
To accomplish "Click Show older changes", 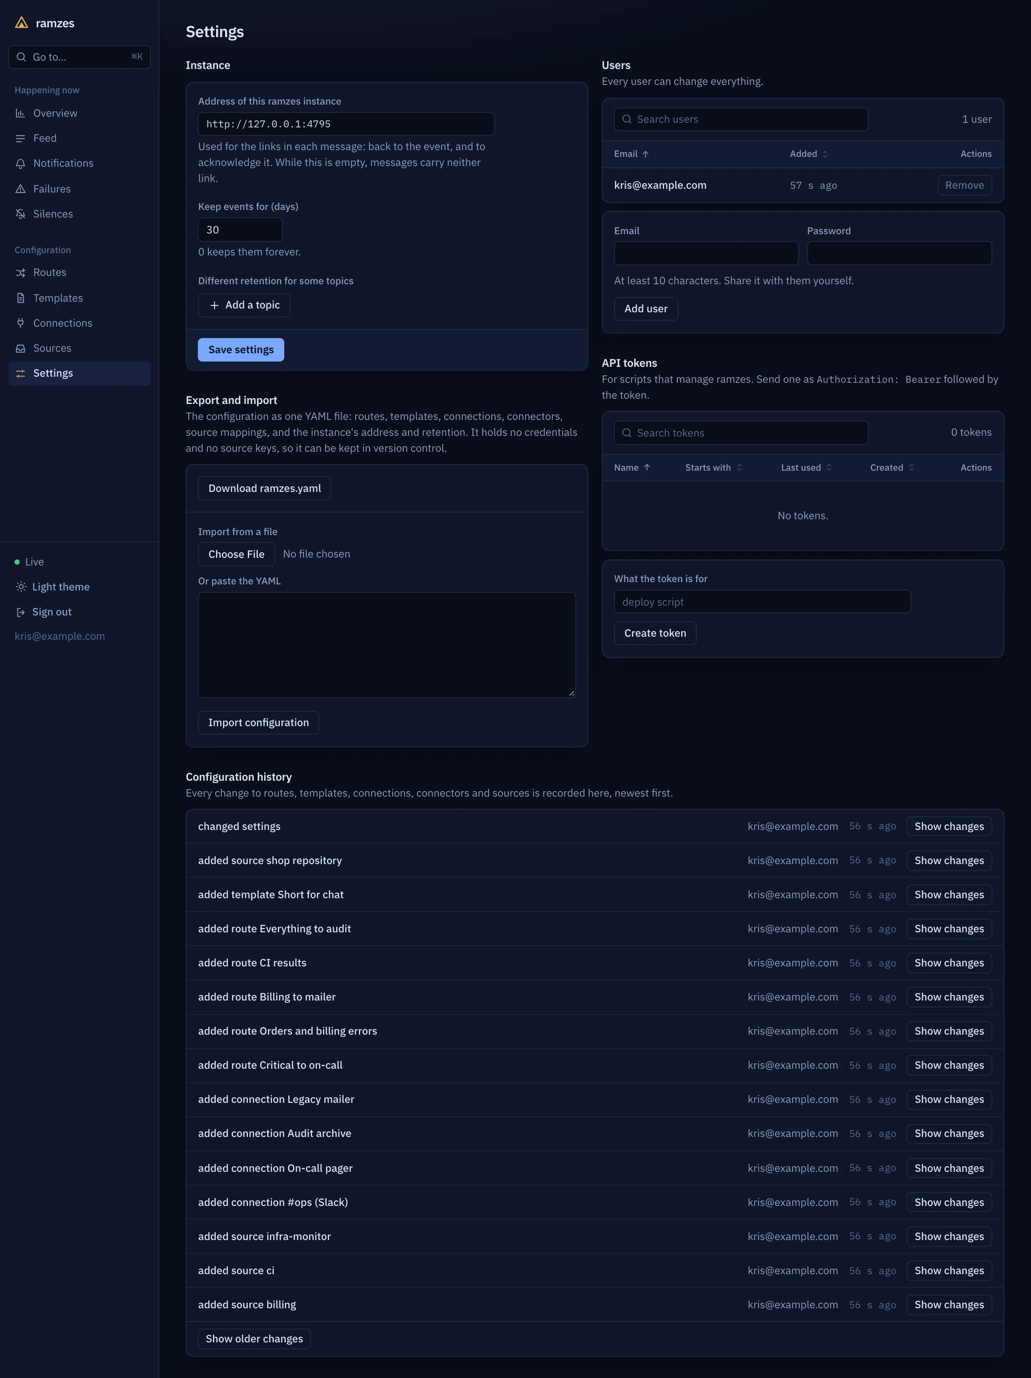I will [254, 1339].
